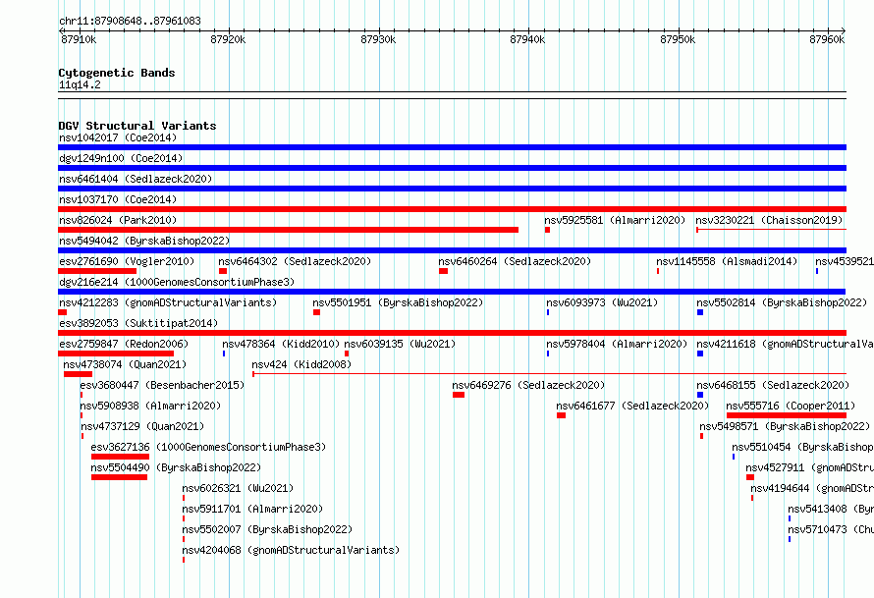Click the DGV Structural Variants track title
Viewport: 874px width, 598px height.
pos(137,126)
